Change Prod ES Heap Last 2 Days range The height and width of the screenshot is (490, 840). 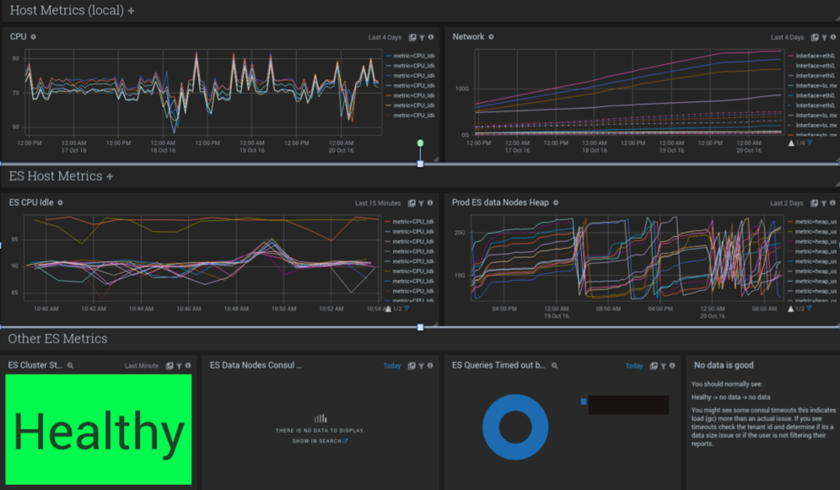[786, 203]
